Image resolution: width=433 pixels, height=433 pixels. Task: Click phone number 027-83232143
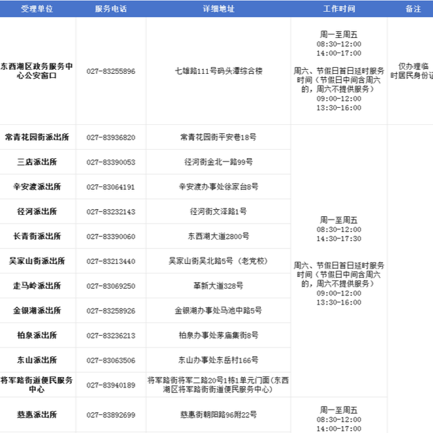pos(110,212)
